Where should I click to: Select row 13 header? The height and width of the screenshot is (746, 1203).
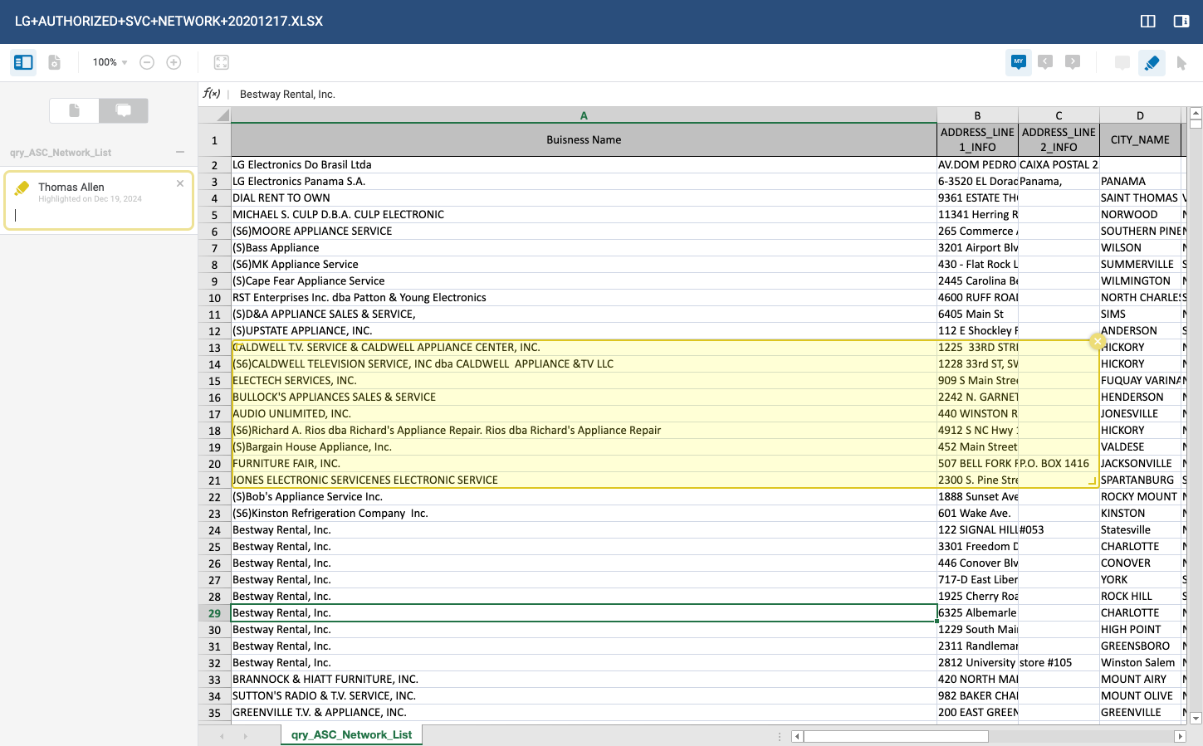click(x=214, y=348)
